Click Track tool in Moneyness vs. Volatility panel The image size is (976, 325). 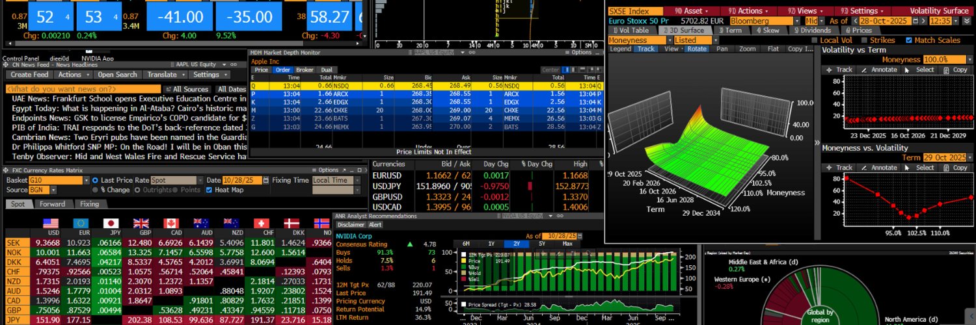point(839,168)
